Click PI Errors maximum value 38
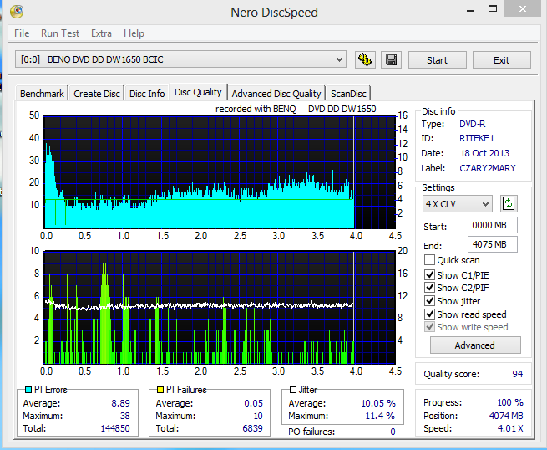Image resolution: width=547 pixels, height=450 pixels. (x=125, y=416)
